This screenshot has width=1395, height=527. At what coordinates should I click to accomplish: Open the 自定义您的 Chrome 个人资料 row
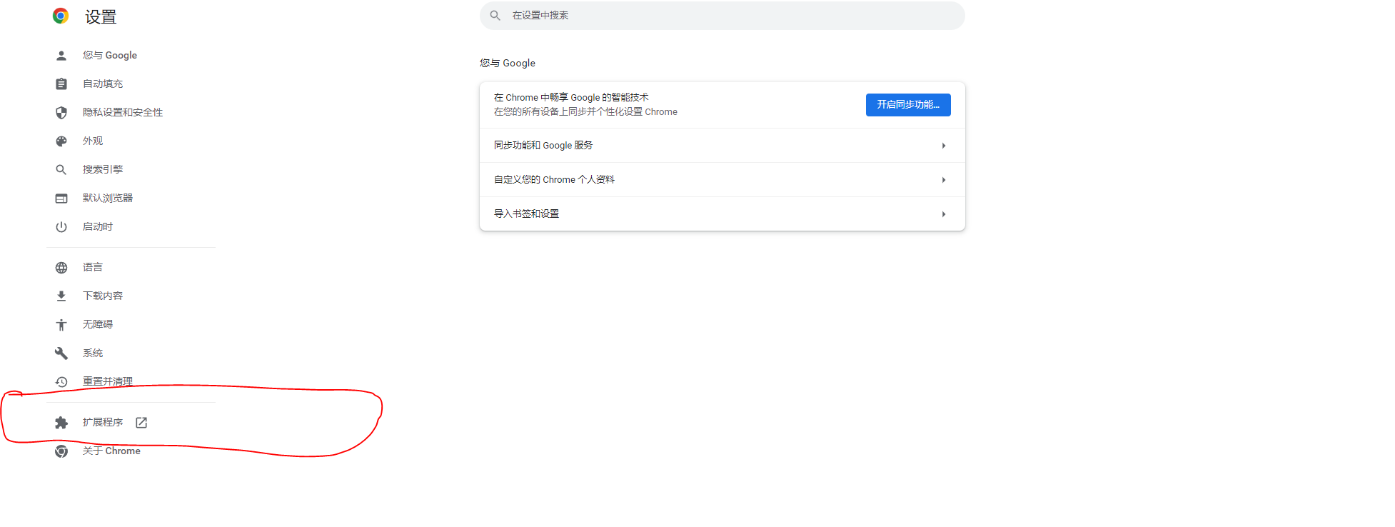pyautogui.click(x=722, y=180)
